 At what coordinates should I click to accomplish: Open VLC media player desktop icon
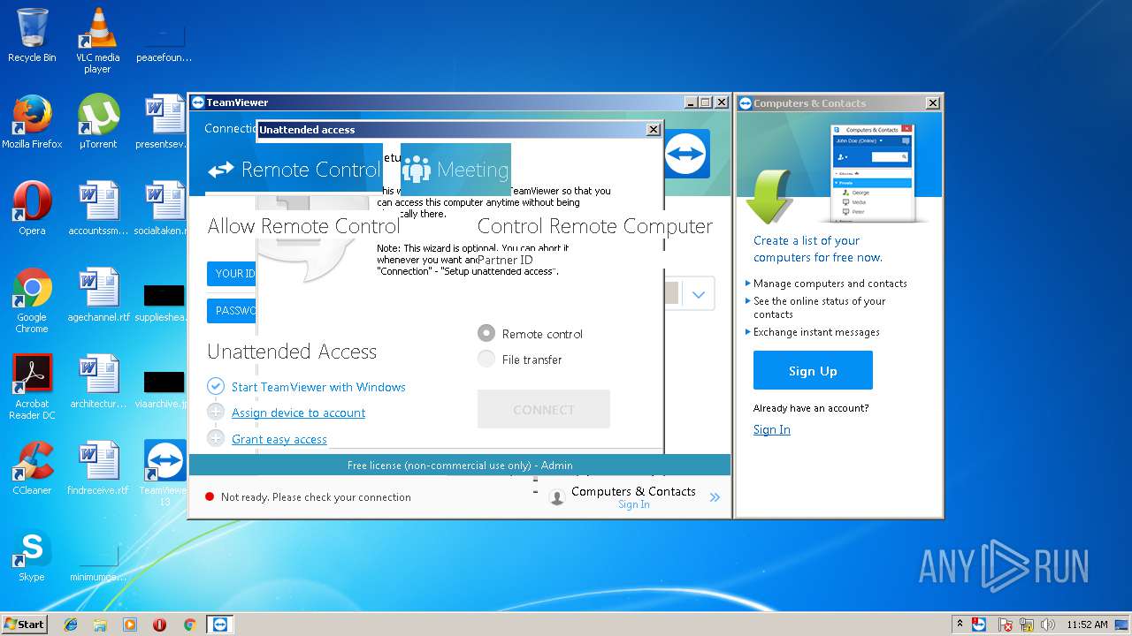(x=97, y=41)
